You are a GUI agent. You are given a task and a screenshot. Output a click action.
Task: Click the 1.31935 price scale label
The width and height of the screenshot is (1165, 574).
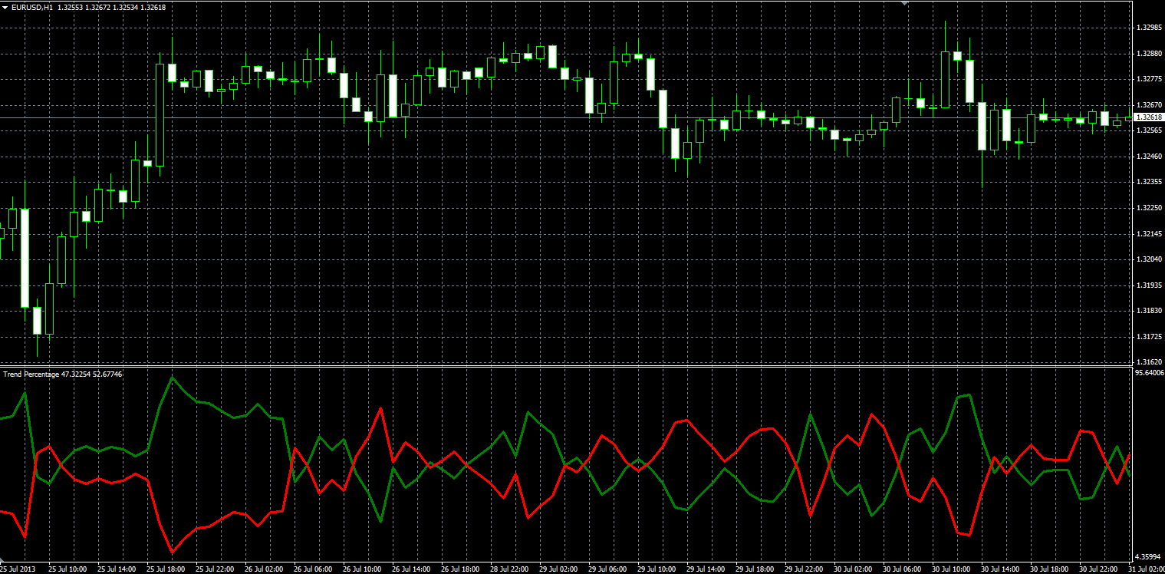click(1147, 285)
